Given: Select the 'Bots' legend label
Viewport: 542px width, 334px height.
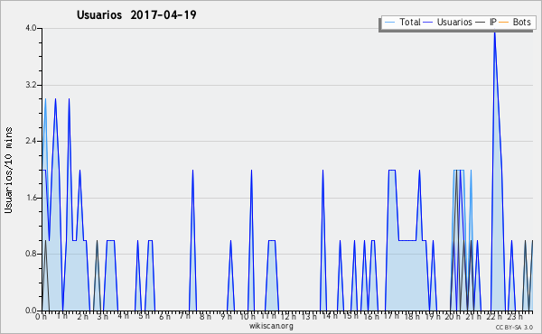Looking at the screenshot, I should click(x=521, y=22).
